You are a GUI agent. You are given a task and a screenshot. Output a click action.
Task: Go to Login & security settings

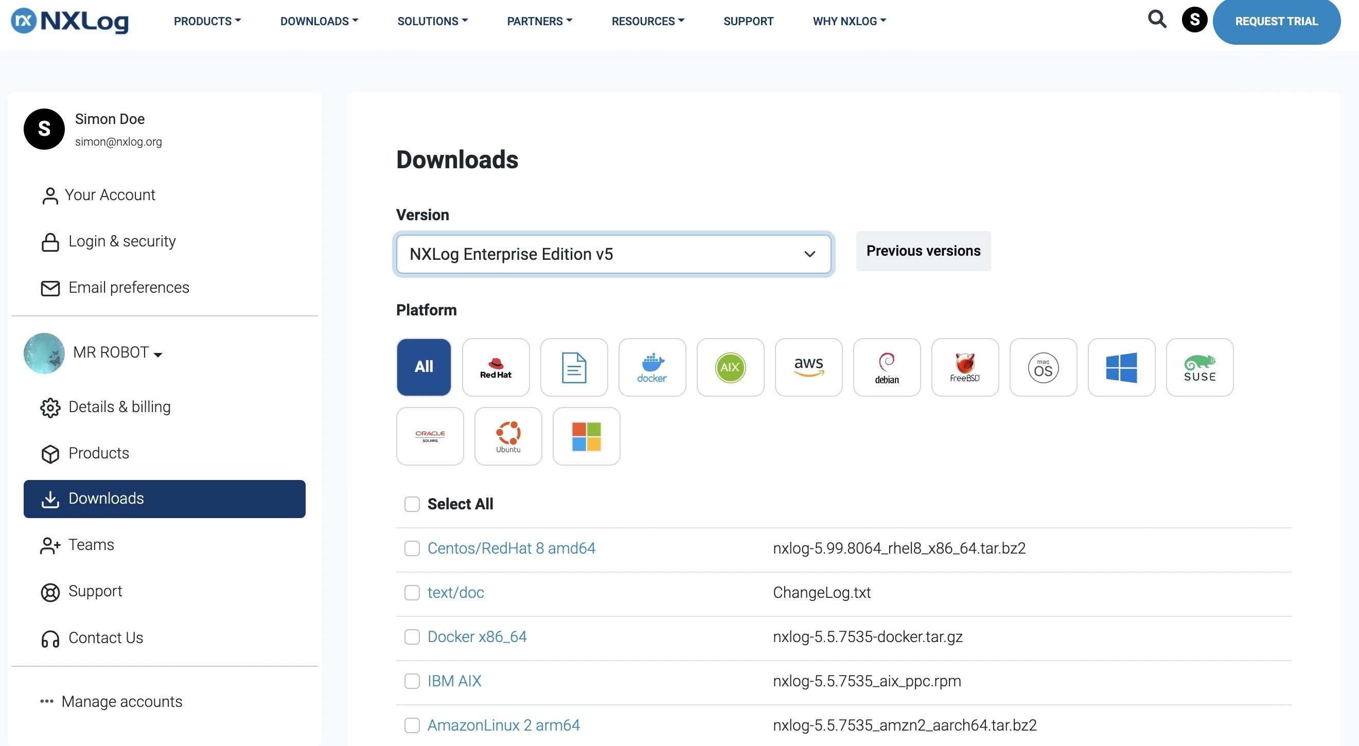122,242
